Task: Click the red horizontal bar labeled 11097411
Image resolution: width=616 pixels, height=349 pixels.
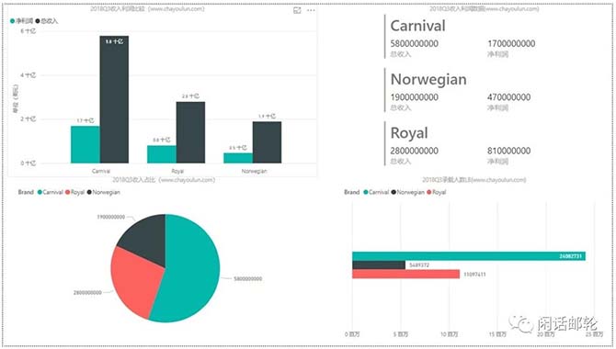Action: point(405,274)
